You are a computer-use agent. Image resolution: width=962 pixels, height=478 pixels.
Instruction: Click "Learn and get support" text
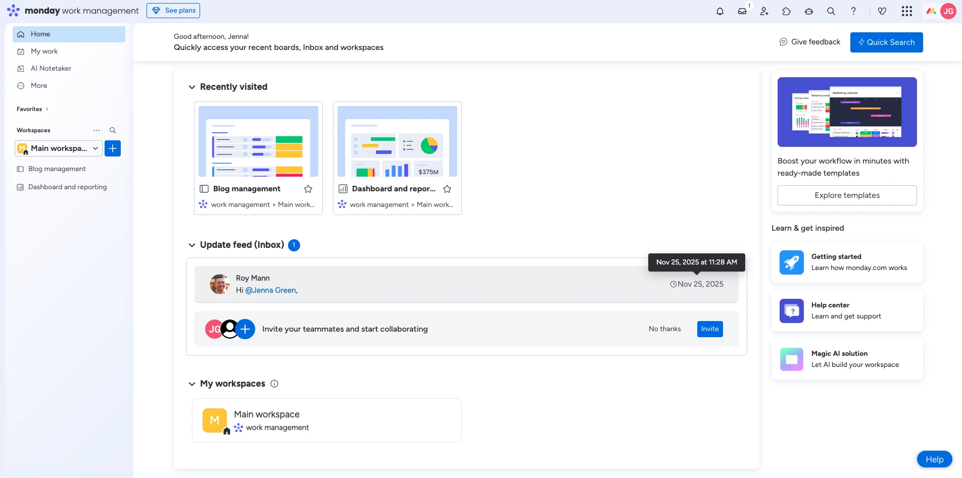pyautogui.click(x=846, y=316)
